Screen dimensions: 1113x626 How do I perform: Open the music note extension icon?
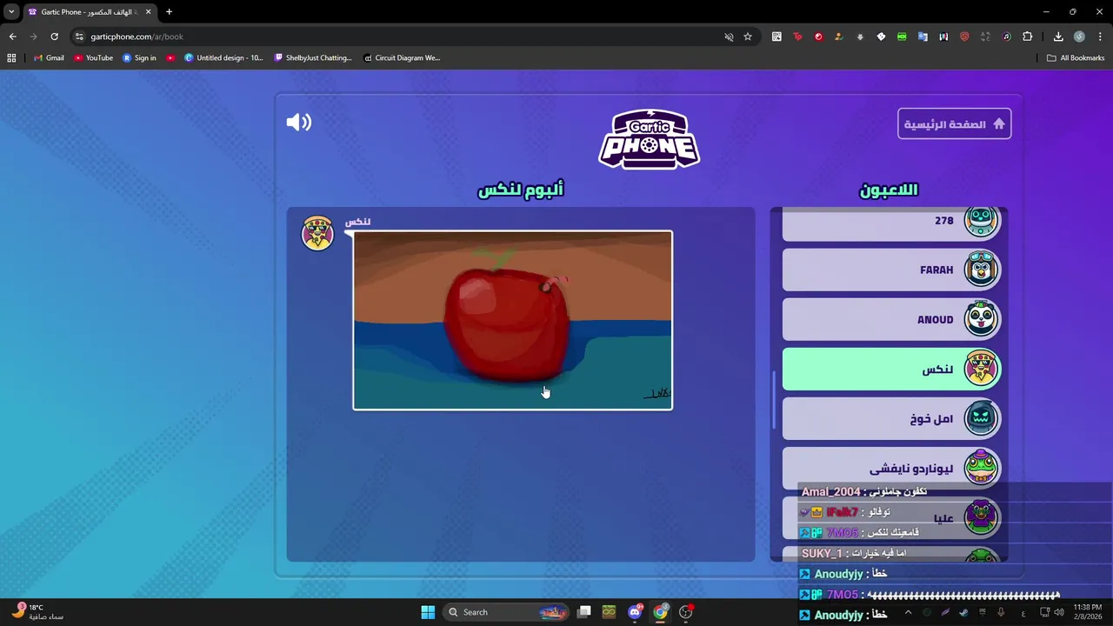click(1006, 37)
